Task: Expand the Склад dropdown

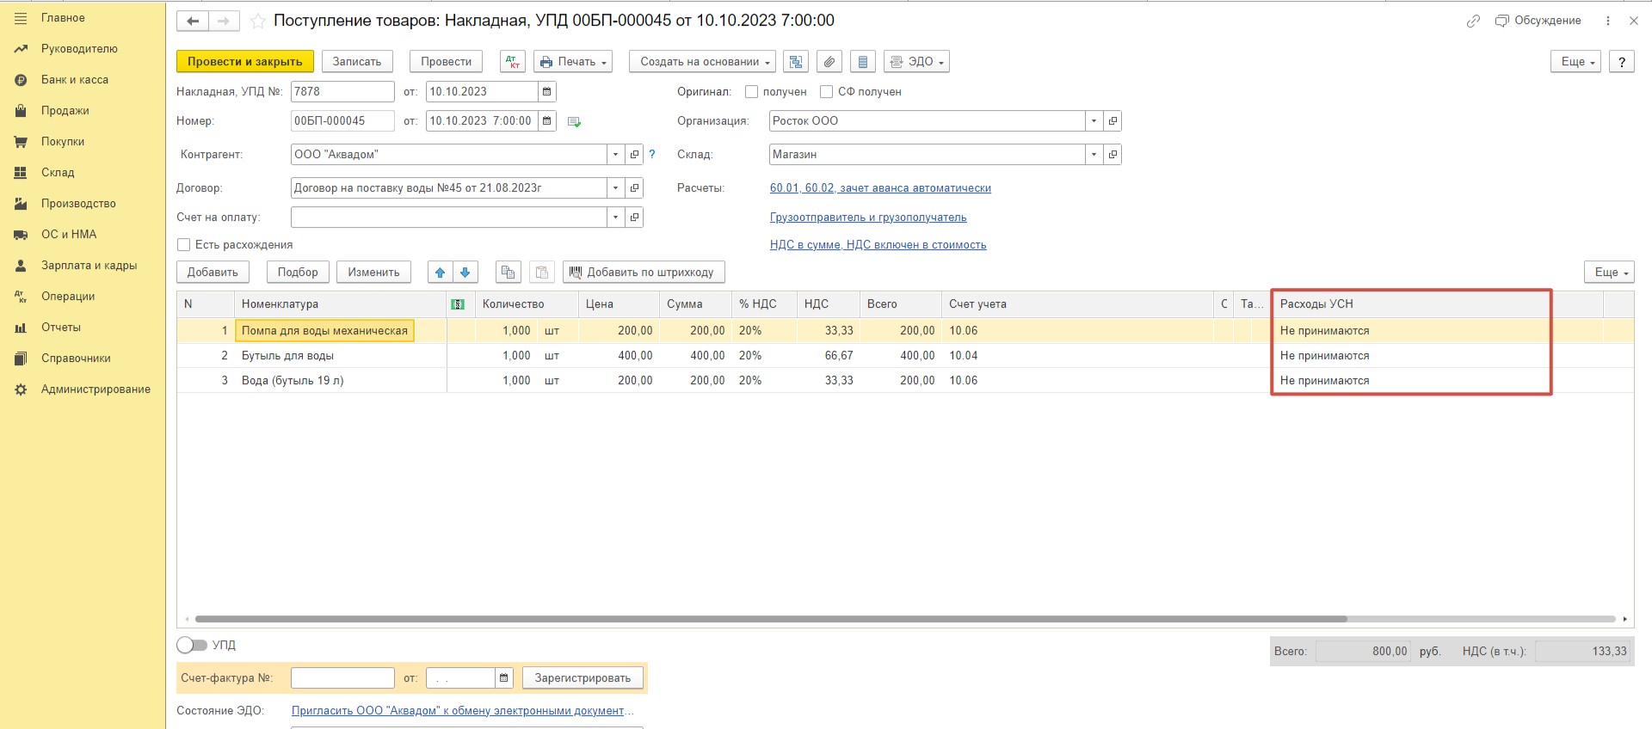Action: coord(1094,155)
